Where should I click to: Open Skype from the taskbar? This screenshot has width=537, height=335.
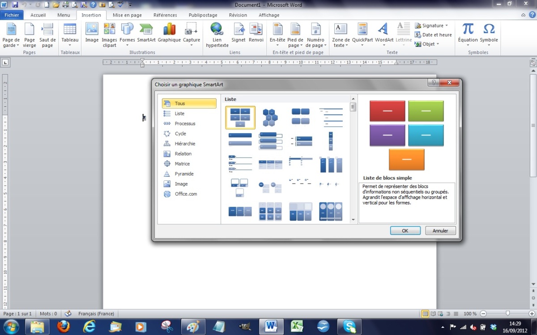349,327
